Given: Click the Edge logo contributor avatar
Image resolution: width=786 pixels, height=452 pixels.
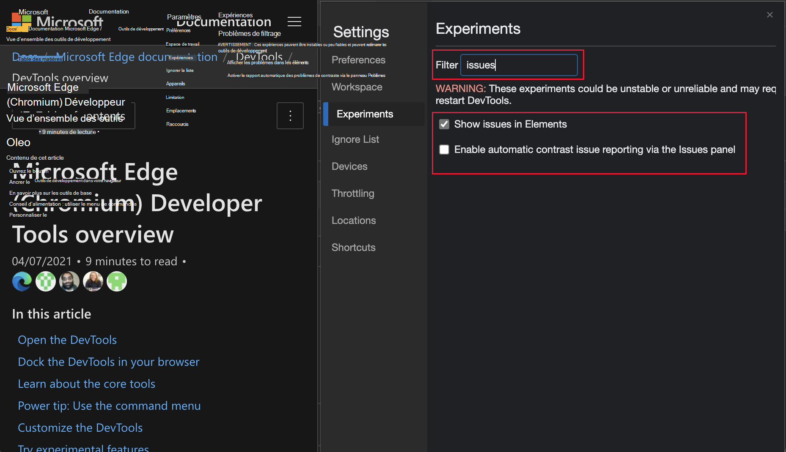Looking at the screenshot, I should pyautogui.click(x=22, y=281).
